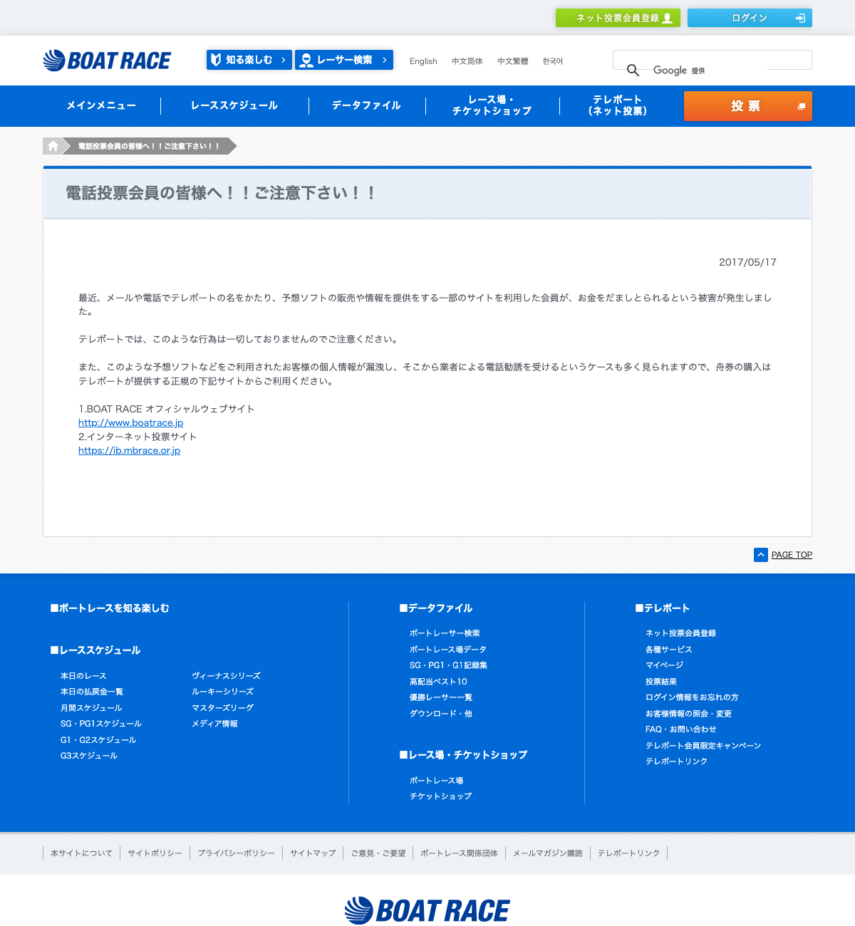Screen dimensions: 855x926
Task: Click the PAGE TOP link text
Action: pyautogui.click(x=792, y=555)
